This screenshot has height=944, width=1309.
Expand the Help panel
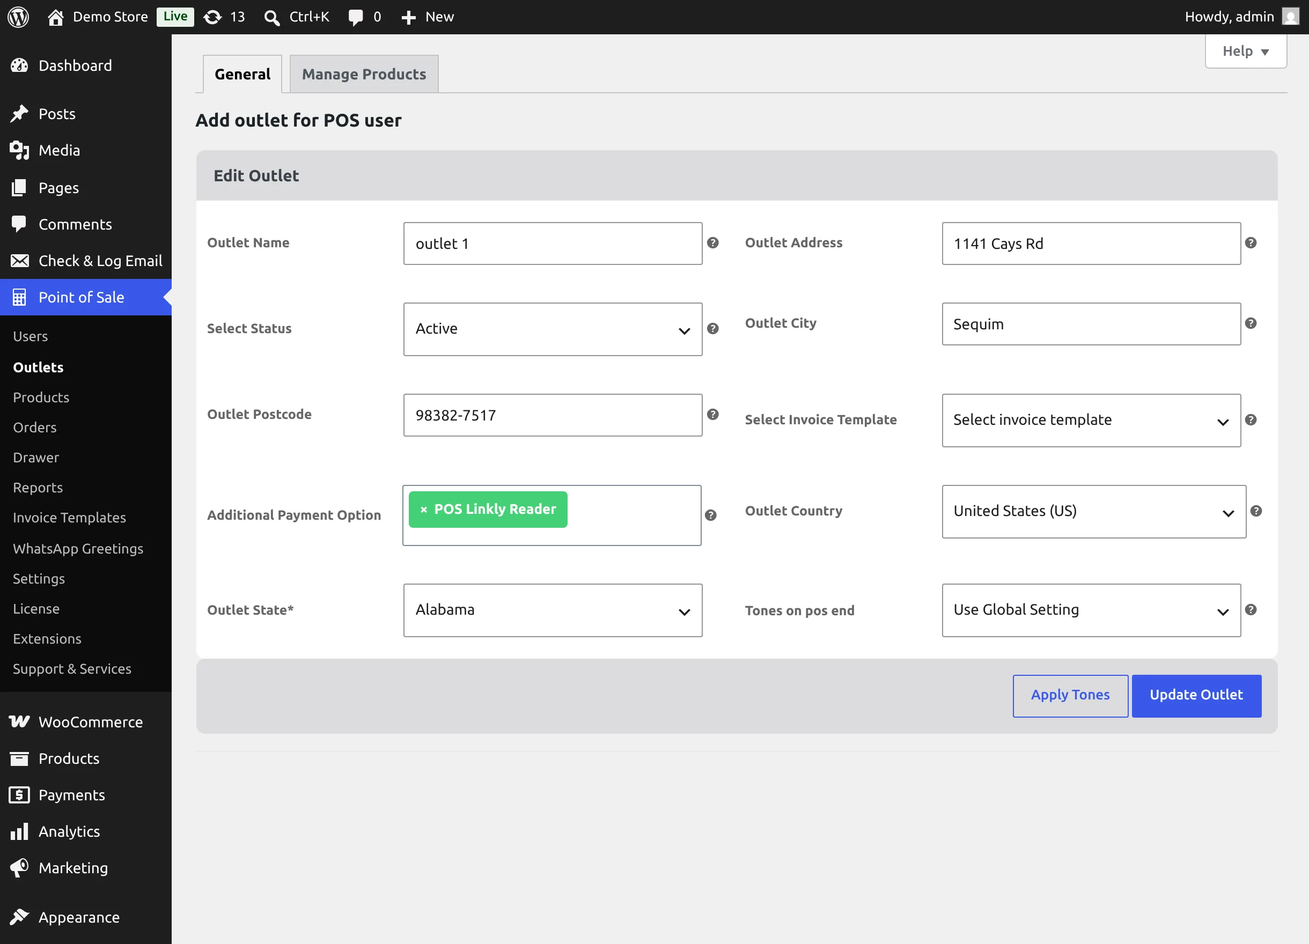pyautogui.click(x=1246, y=51)
